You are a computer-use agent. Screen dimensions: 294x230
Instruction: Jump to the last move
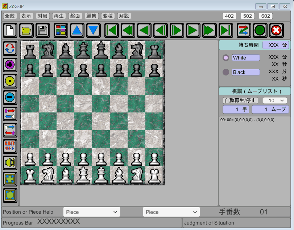click(x=226, y=30)
